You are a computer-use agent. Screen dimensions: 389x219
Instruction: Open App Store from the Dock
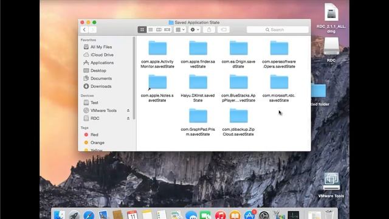click(x=250, y=215)
